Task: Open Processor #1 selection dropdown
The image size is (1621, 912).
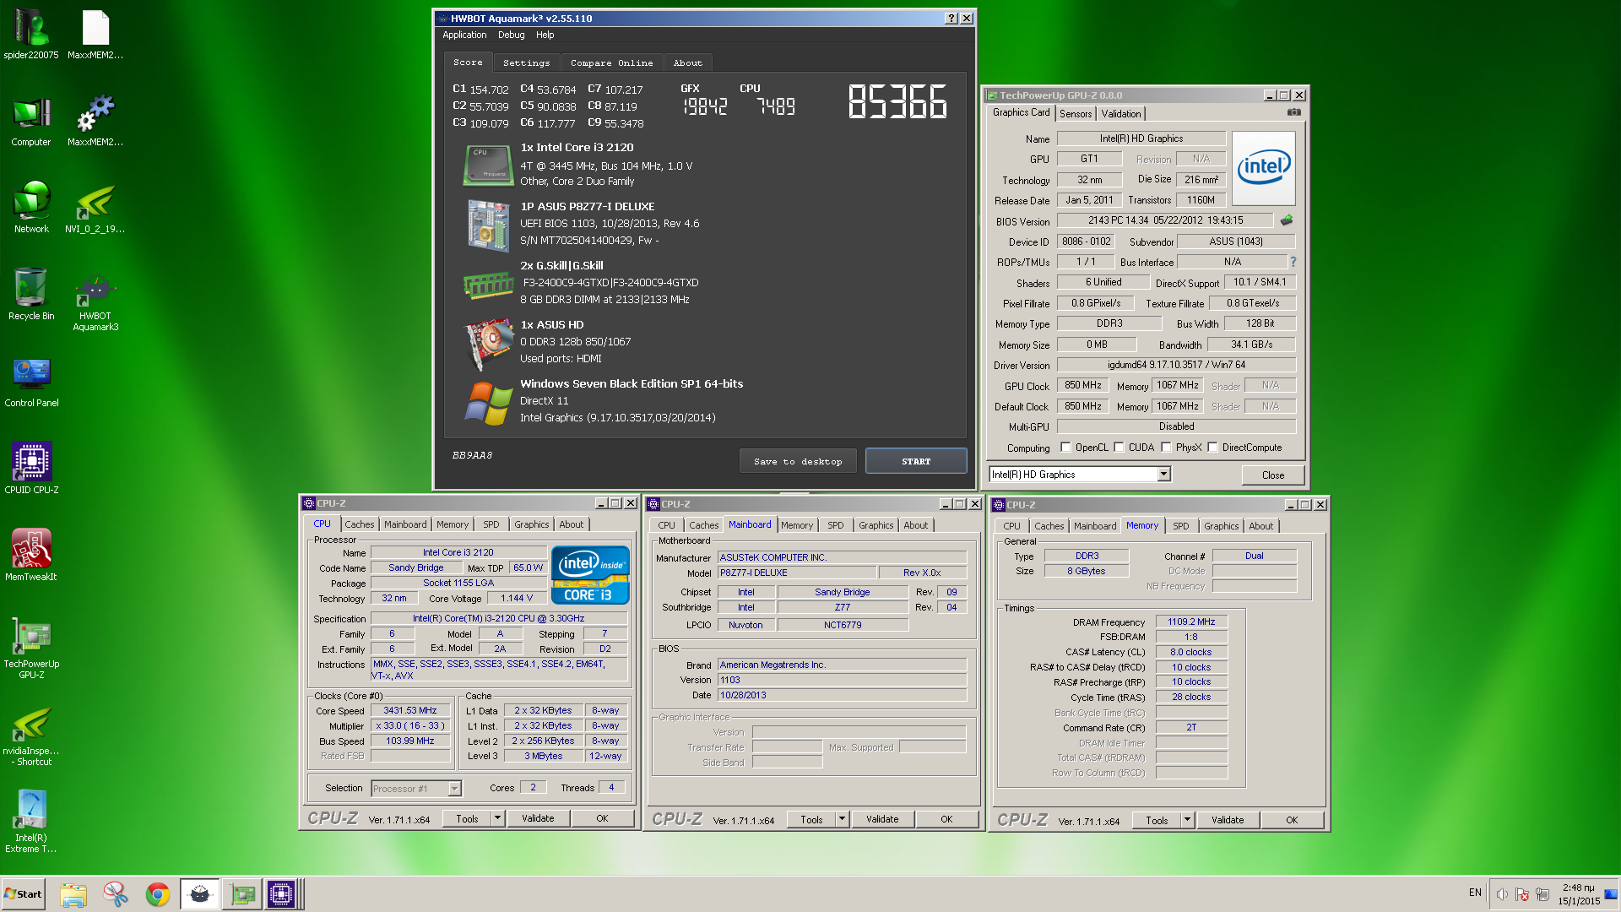Action: pyautogui.click(x=454, y=789)
